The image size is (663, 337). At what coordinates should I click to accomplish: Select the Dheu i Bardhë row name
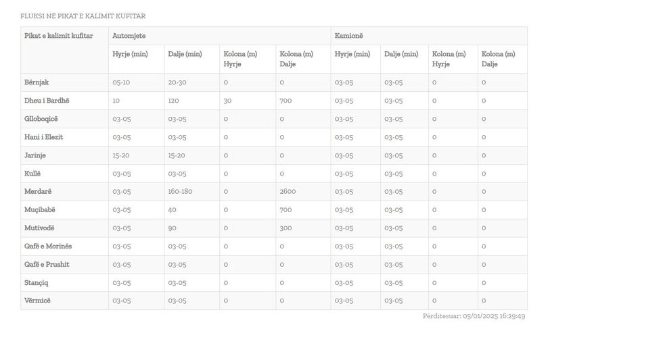coord(47,101)
